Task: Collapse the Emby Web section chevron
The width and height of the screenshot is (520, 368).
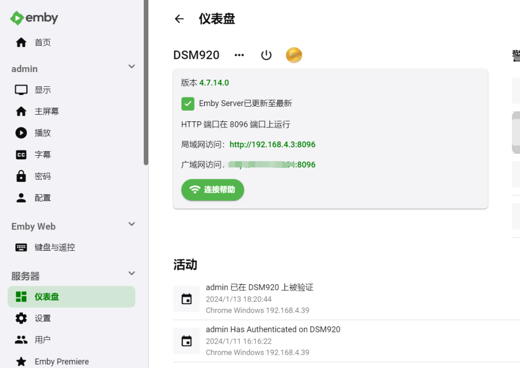Action: point(132,224)
